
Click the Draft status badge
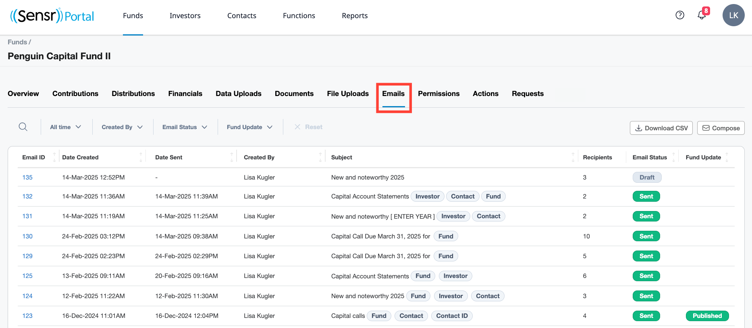coord(647,178)
